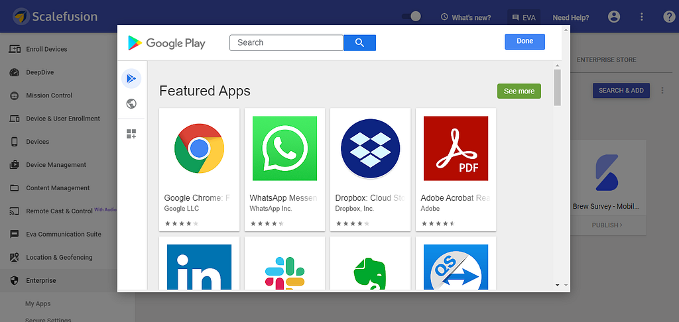The image size is (679, 322).
Task: Click the Enterprise shield icon
Action: (15, 280)
